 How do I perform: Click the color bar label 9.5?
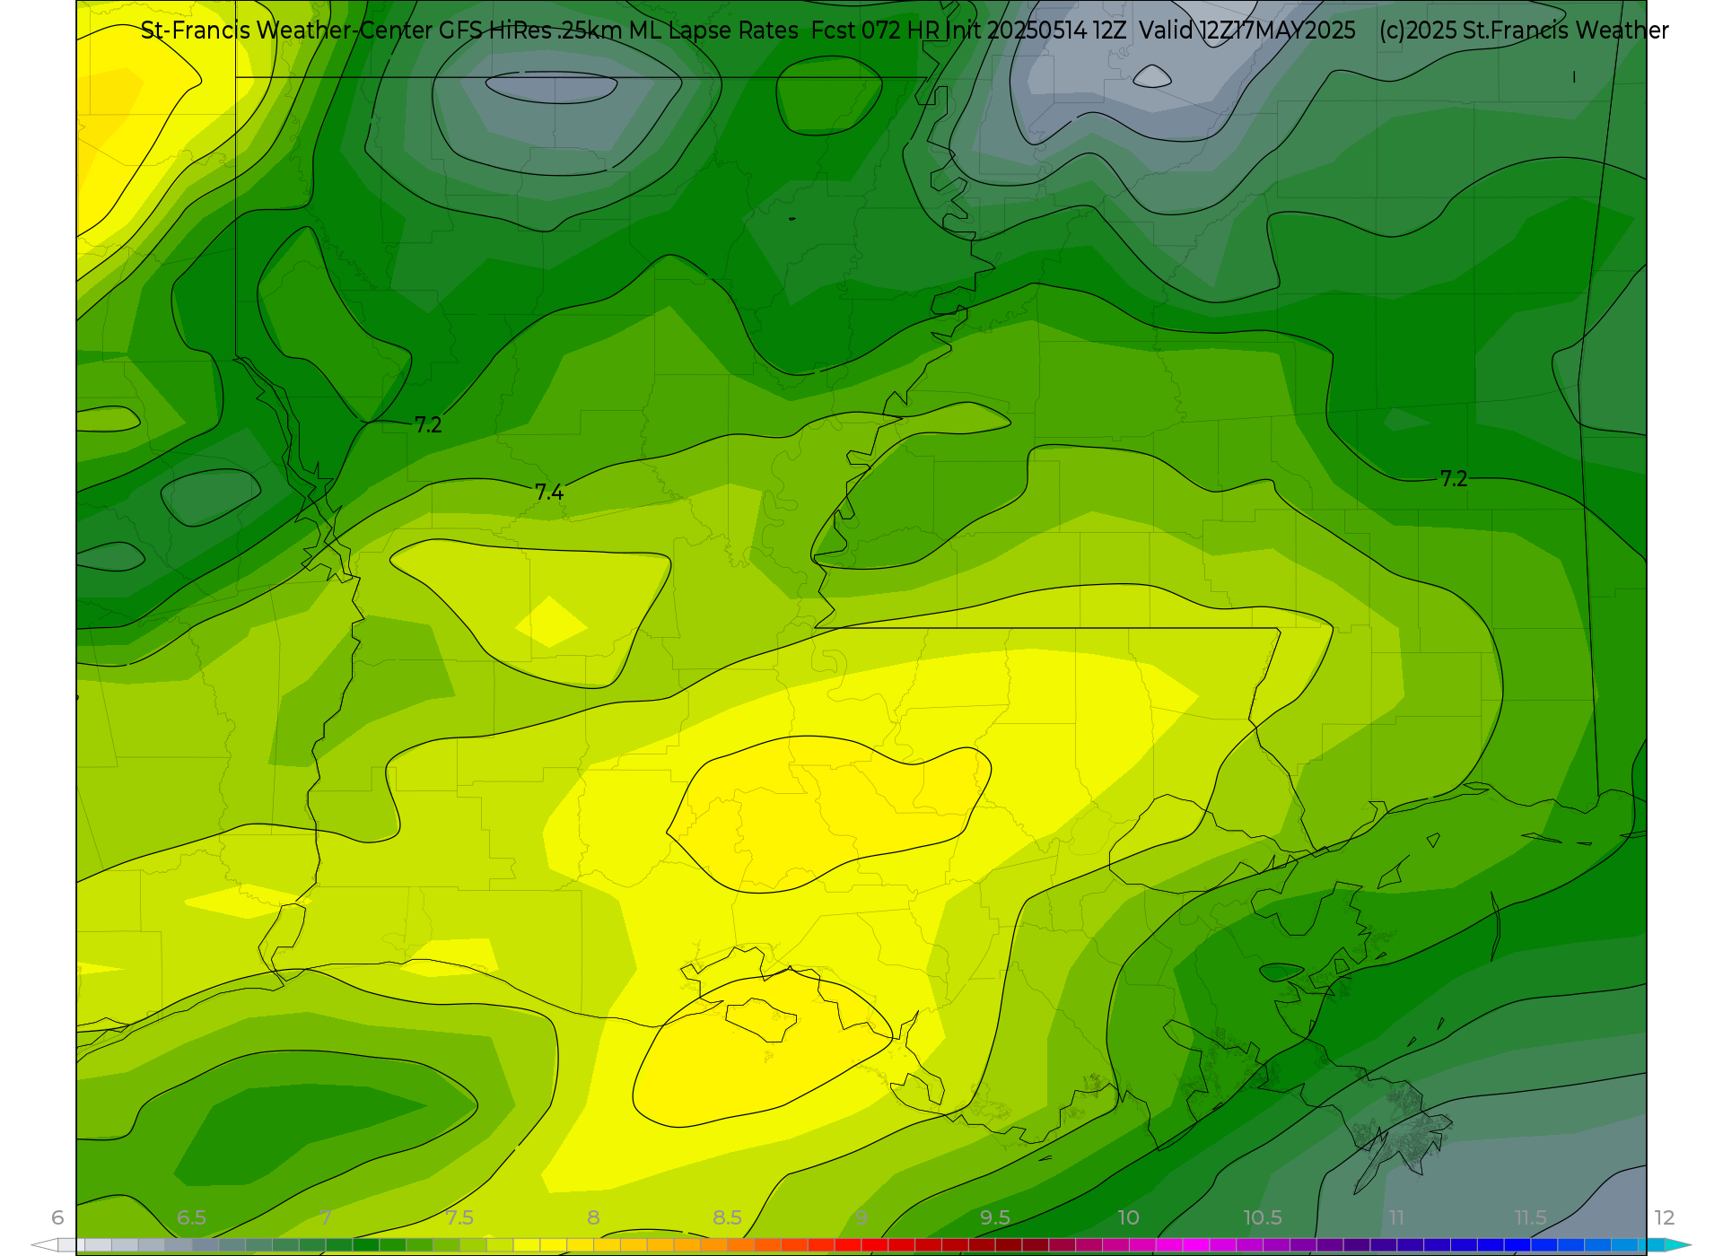coord(995,1217)
